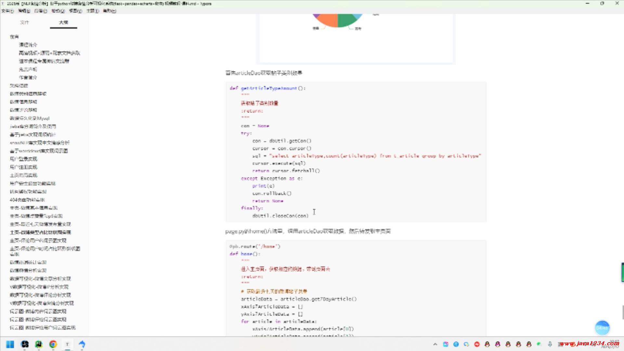Select the 大纲 outline tab
This screenshot has width=624, height=351.
pos(64,22)
